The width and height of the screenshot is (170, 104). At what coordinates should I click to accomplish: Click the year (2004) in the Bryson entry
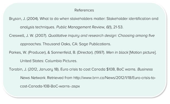coord(32,19)
